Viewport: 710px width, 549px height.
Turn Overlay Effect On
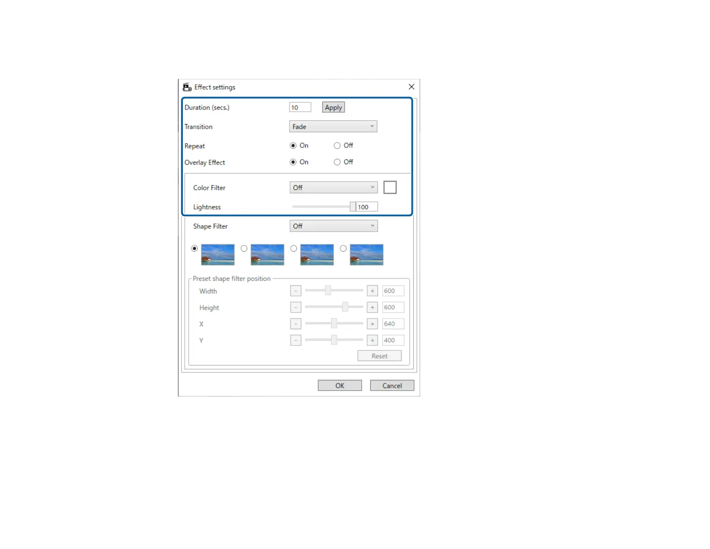(293, 162)
